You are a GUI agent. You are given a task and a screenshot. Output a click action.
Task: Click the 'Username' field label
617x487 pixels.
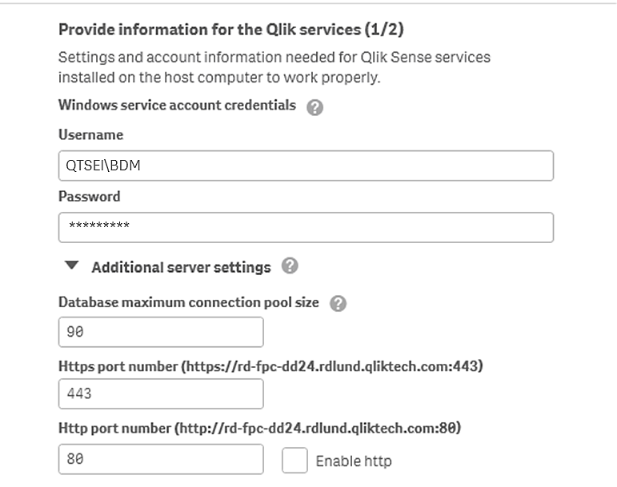pos(90,135)
